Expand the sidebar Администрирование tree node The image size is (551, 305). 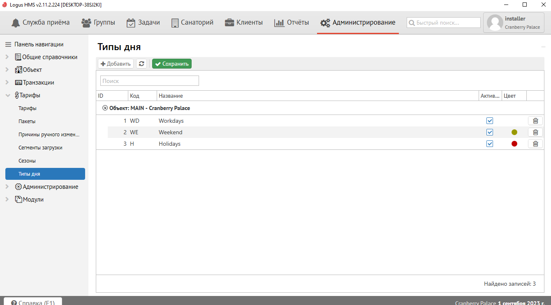(x=7, y=187)
